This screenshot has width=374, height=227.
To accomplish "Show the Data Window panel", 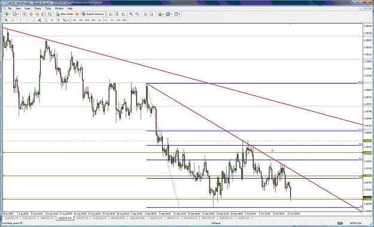I will click(x=31, y=14).
